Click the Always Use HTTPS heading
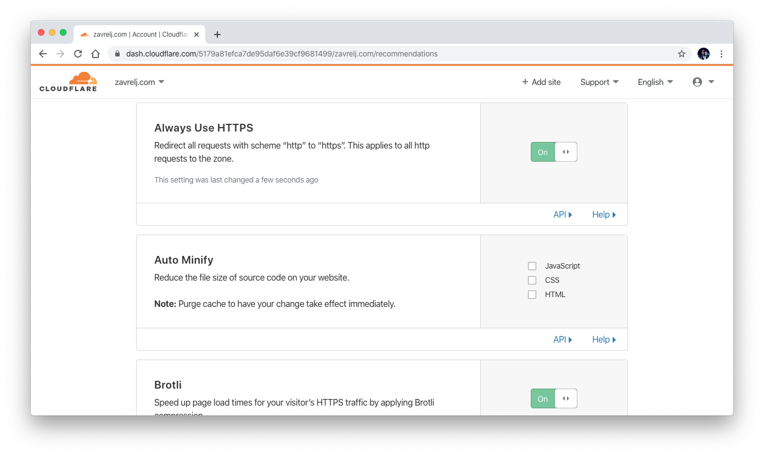764x456 pixels. (x=204, y=128)
